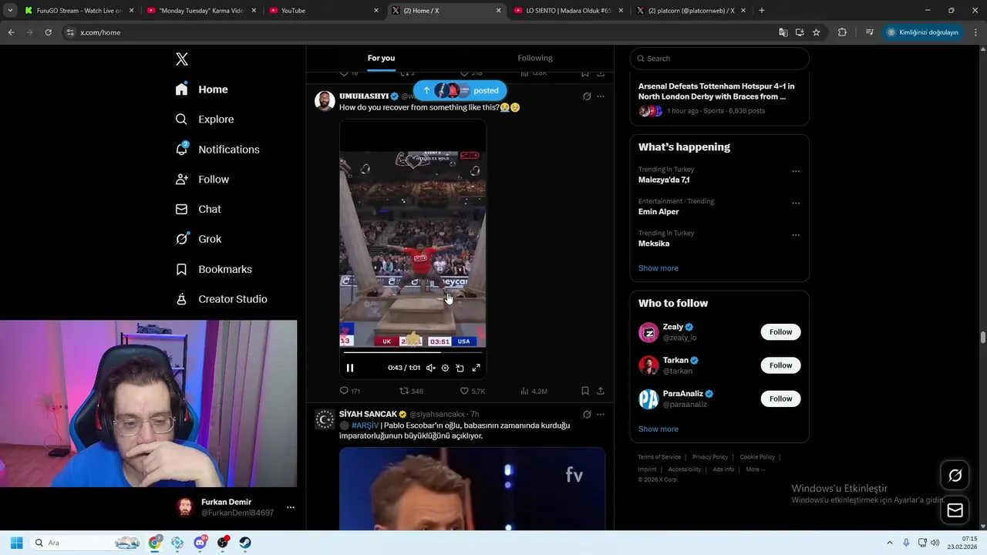Open UMUHASHYI profile avatar

point(325,101)
